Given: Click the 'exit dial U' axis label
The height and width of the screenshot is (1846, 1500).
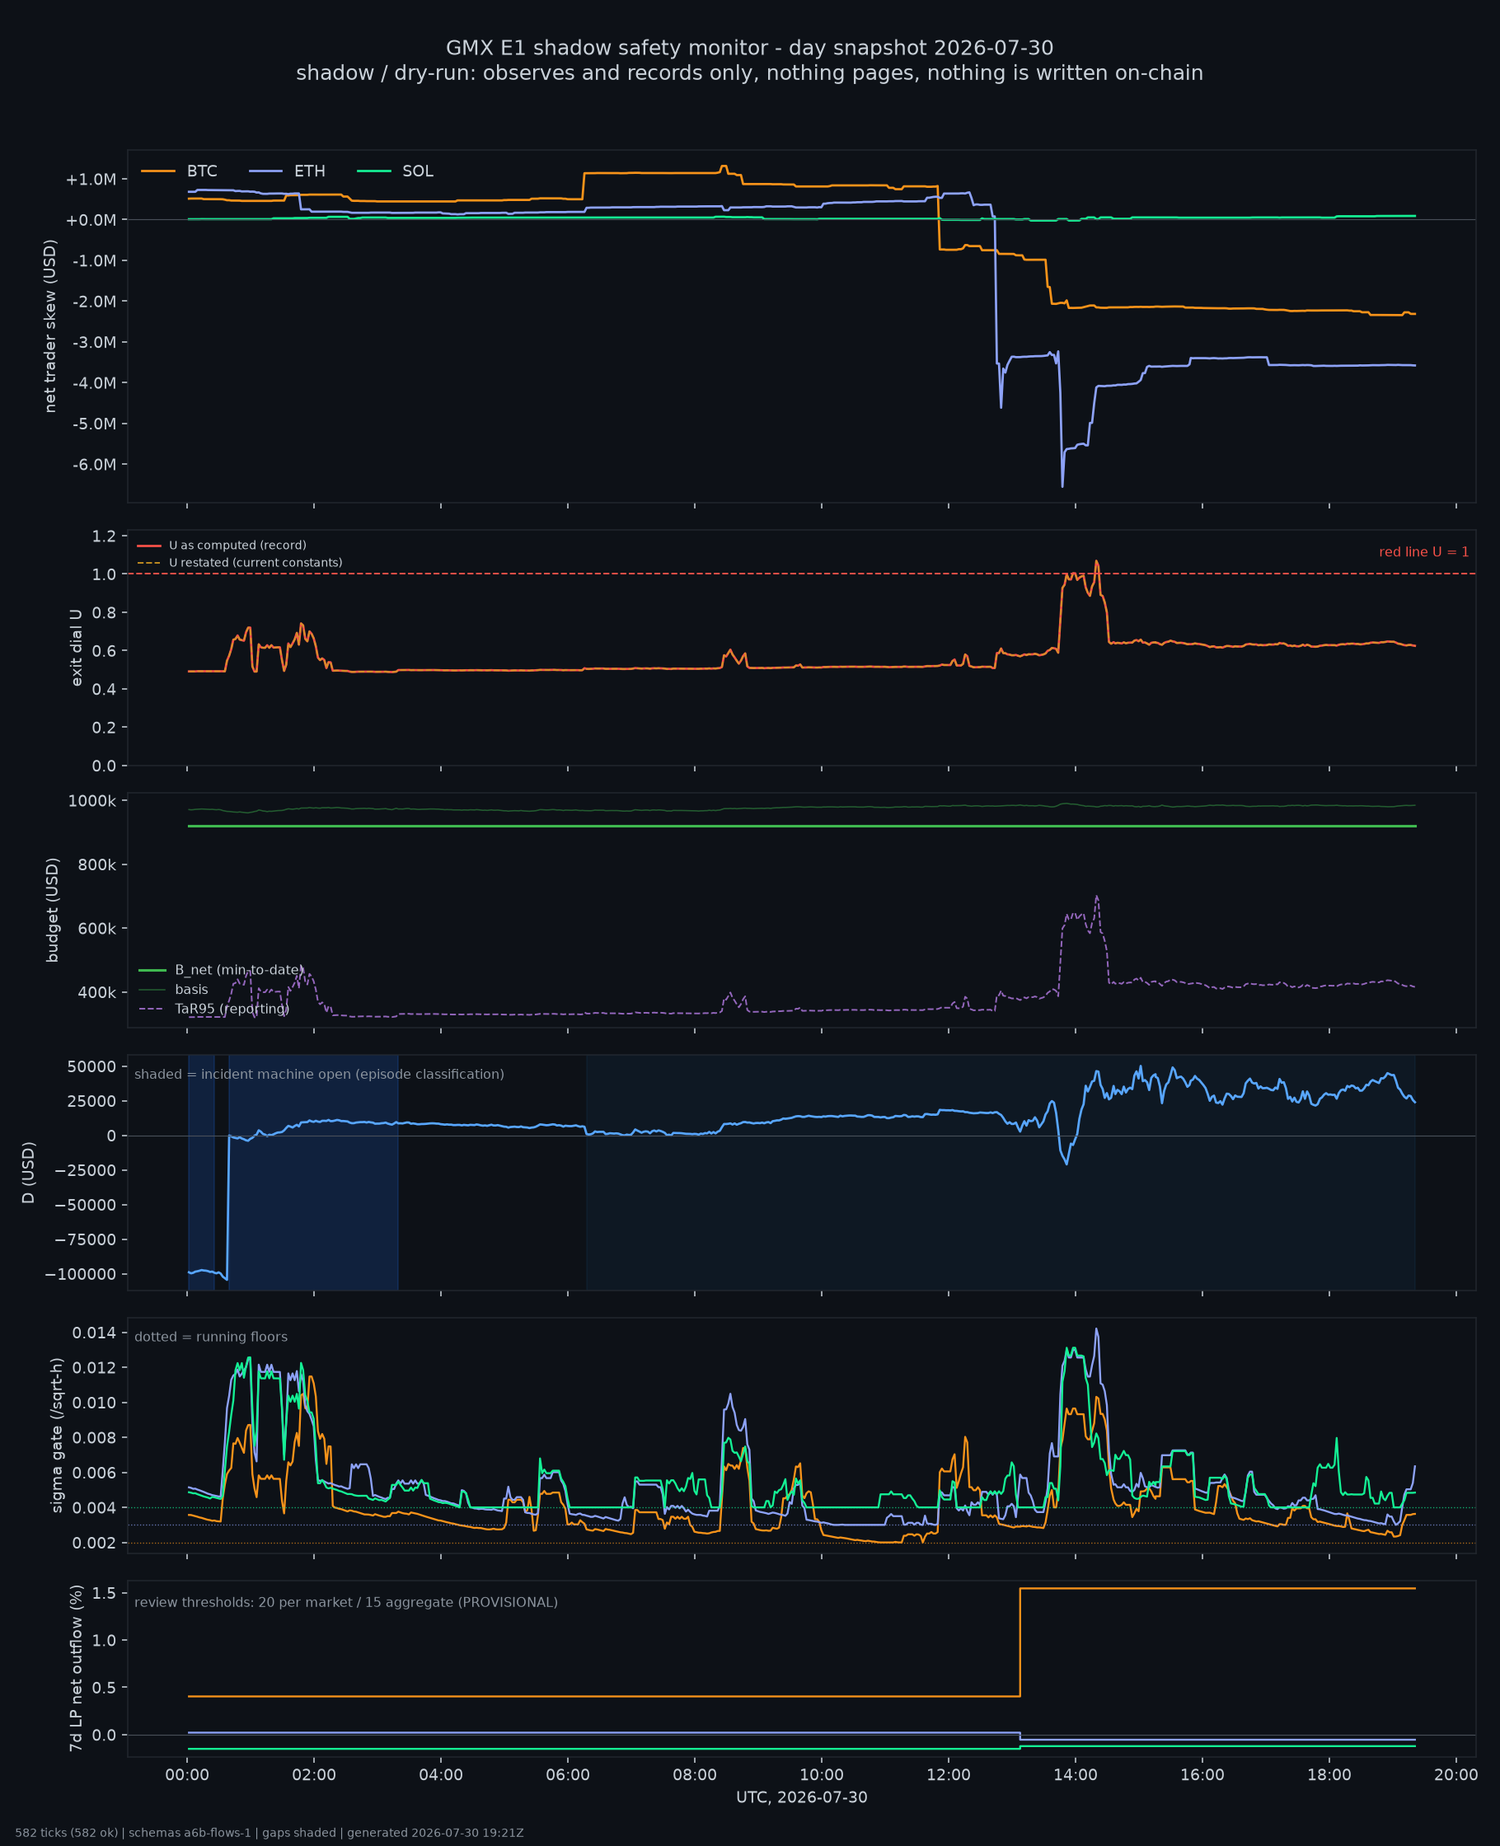Looking at the screenshot, I should tap(76, 647).
